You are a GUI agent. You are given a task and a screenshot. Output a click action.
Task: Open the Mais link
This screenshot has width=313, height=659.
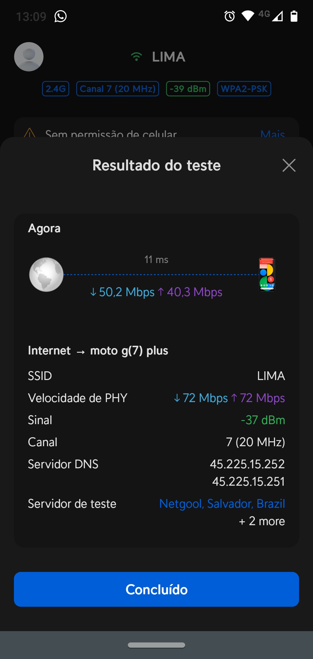272,134
